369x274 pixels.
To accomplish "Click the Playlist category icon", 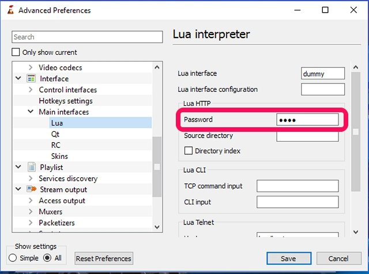I will pyautogui.click(x=31, y=168).
